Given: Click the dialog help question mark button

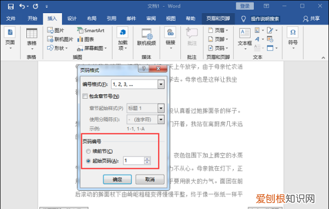Looking at the screenshot, I should (x=144, y=69).
